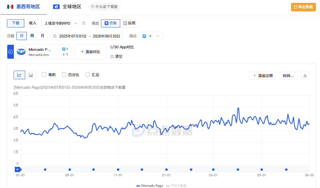The image size is (320, 188).
Task: Toggle the 平均下载量 legend entry
Action: (176, 185)
